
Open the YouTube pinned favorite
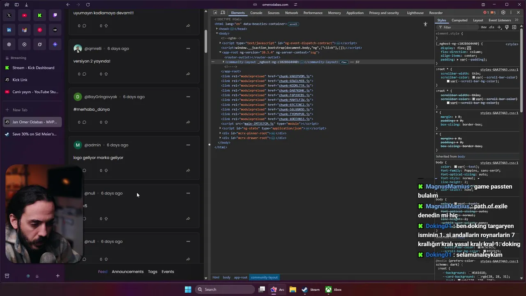[24, 15]
